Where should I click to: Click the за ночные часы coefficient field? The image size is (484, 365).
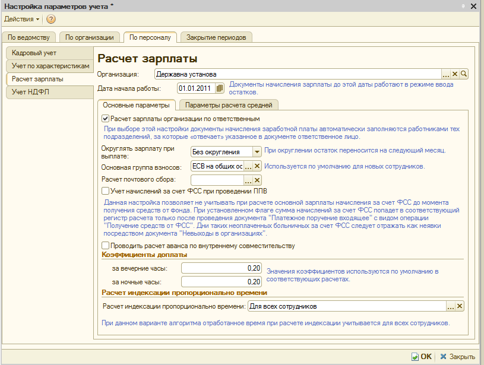222,282
